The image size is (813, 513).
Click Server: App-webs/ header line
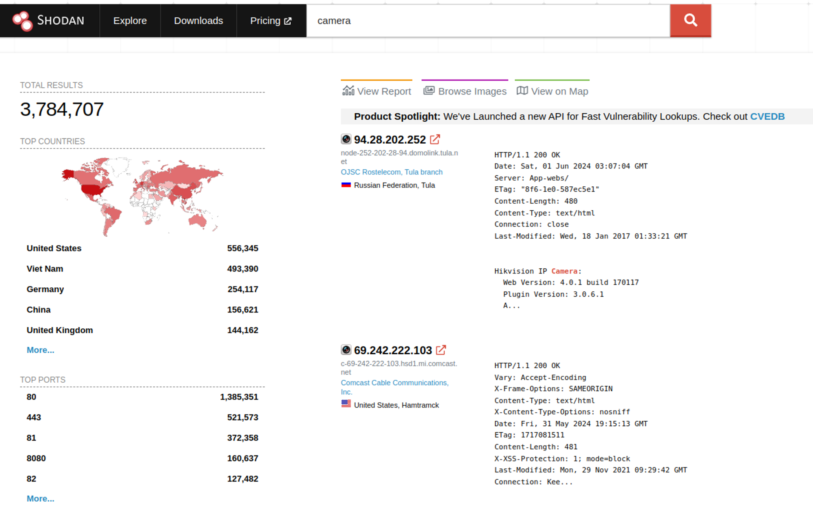click(x=531, y=178)
